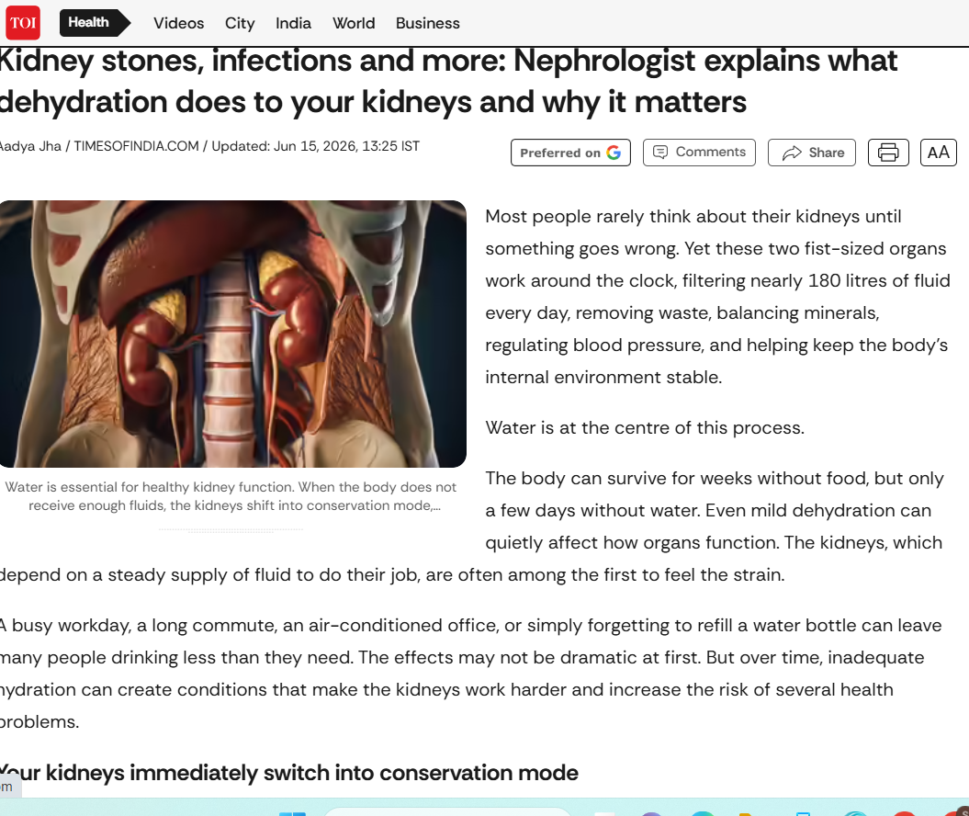
Task: Click the printer icon button
Action: click(888, 153)
